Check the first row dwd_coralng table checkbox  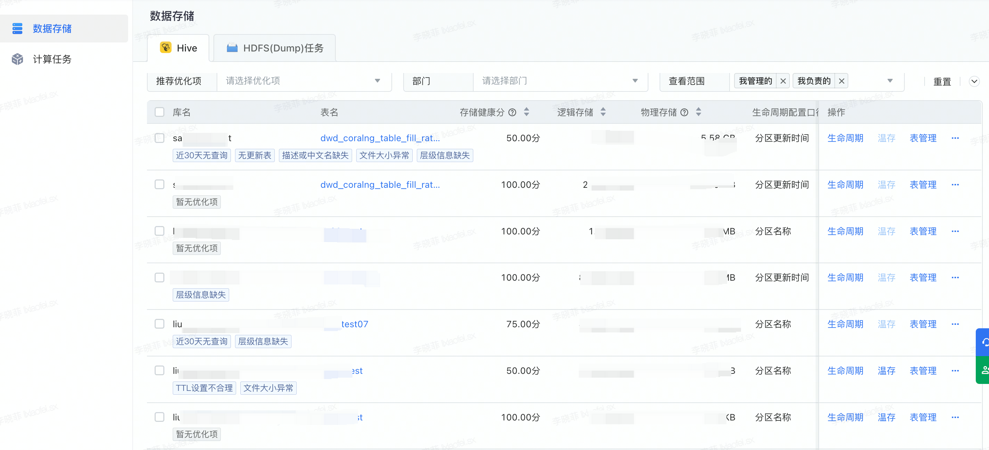[x=159, y=138]
